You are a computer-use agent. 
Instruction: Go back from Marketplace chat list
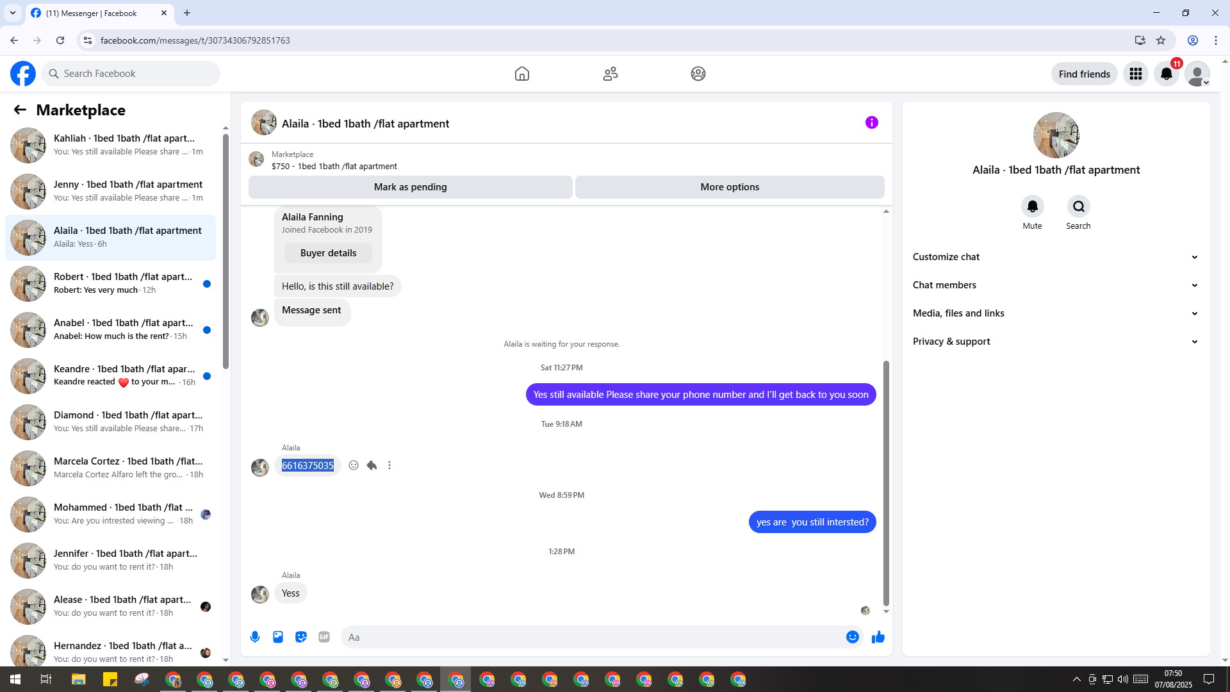click(20, 110)
